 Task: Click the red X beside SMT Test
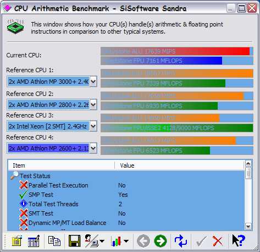pyautogui.click(x=24, y=213)
